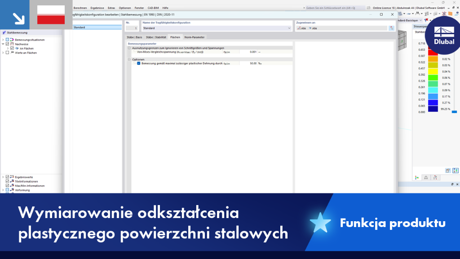Open the CAD-BIM menu
This screenshot has height=259, width=460.
(x=153, y=8)
